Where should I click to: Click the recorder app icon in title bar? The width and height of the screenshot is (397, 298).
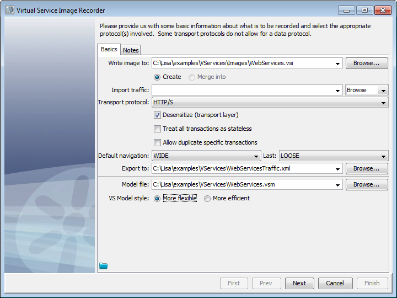pyautogui.click(x=9, y=10)
